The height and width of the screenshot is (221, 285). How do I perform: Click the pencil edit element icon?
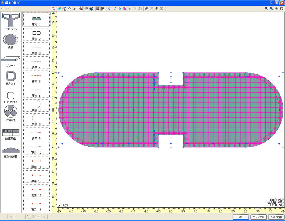point(29,217)
